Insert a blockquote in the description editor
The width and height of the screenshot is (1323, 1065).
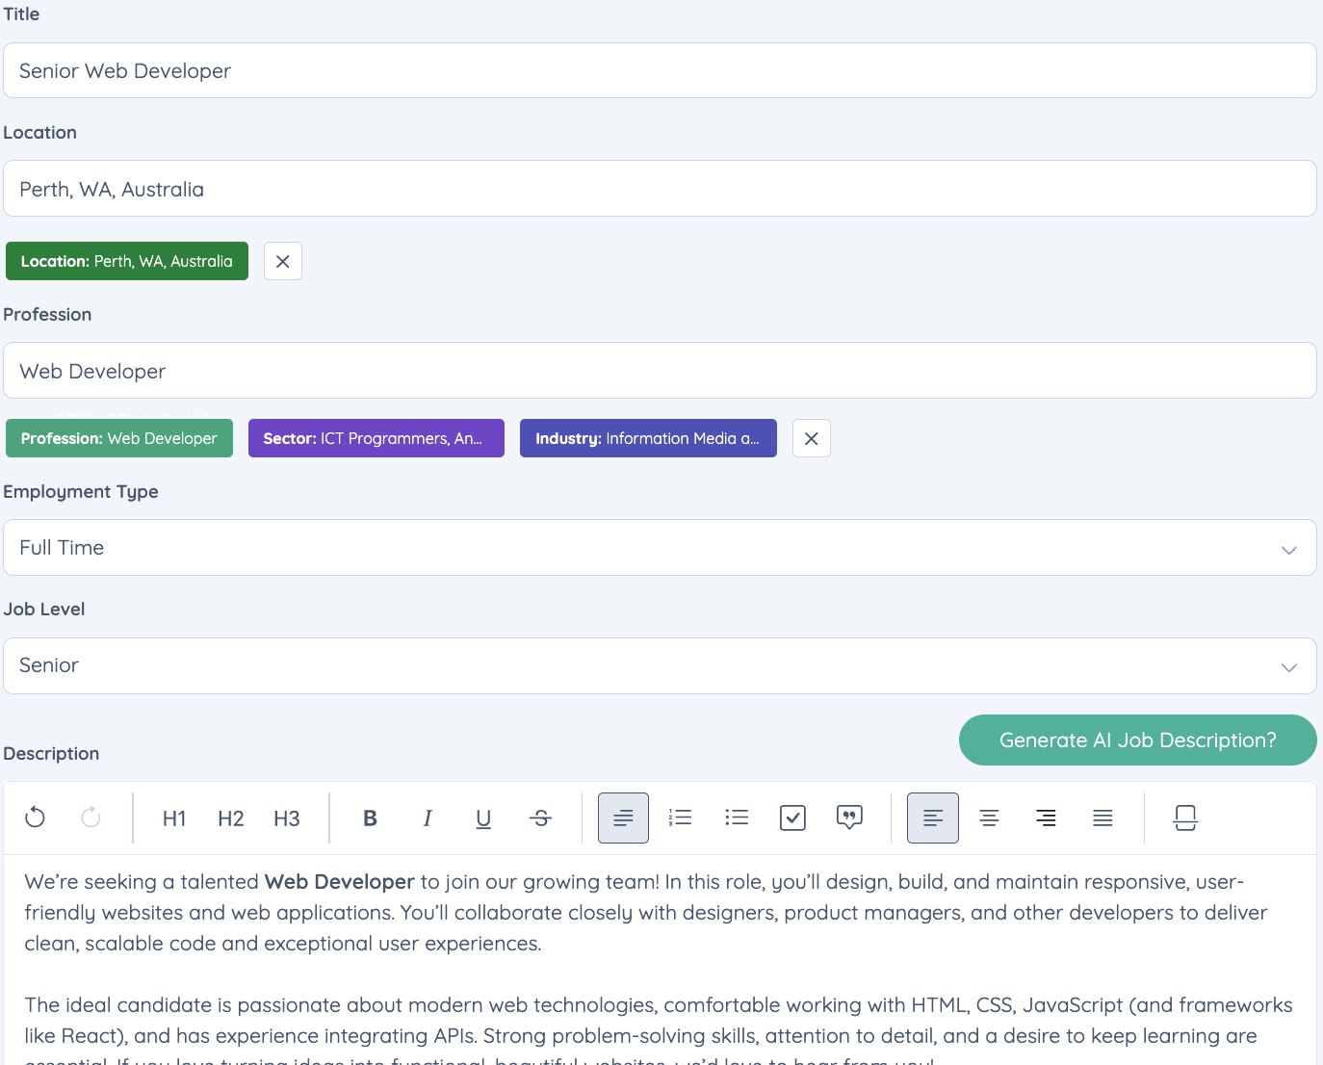point(849,818)
